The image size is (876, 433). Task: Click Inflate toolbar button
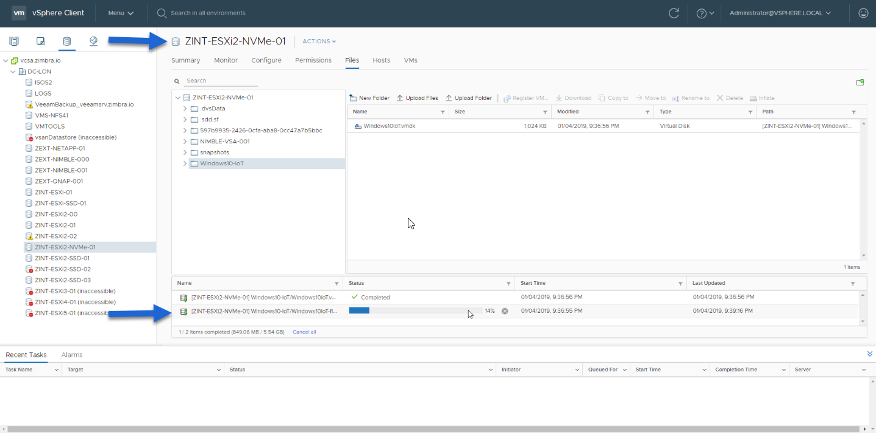(762, 98)
